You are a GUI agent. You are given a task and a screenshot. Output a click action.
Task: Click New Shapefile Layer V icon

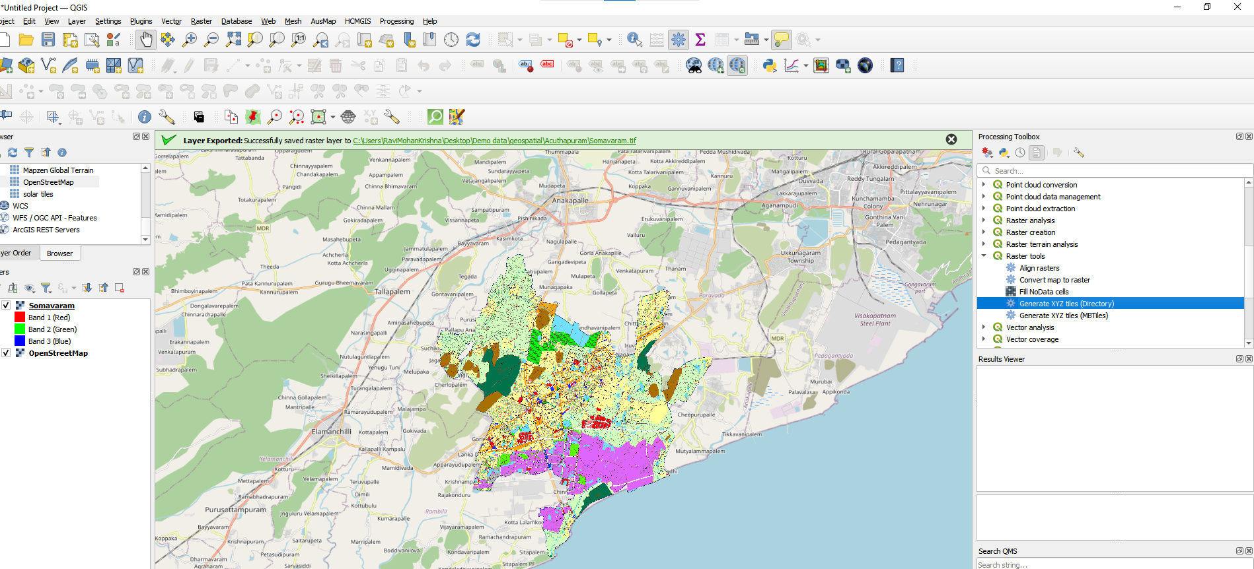point(48,65)
